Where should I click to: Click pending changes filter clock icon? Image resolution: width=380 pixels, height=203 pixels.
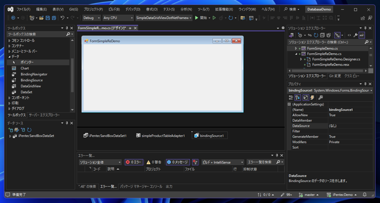tap(300, 35)
